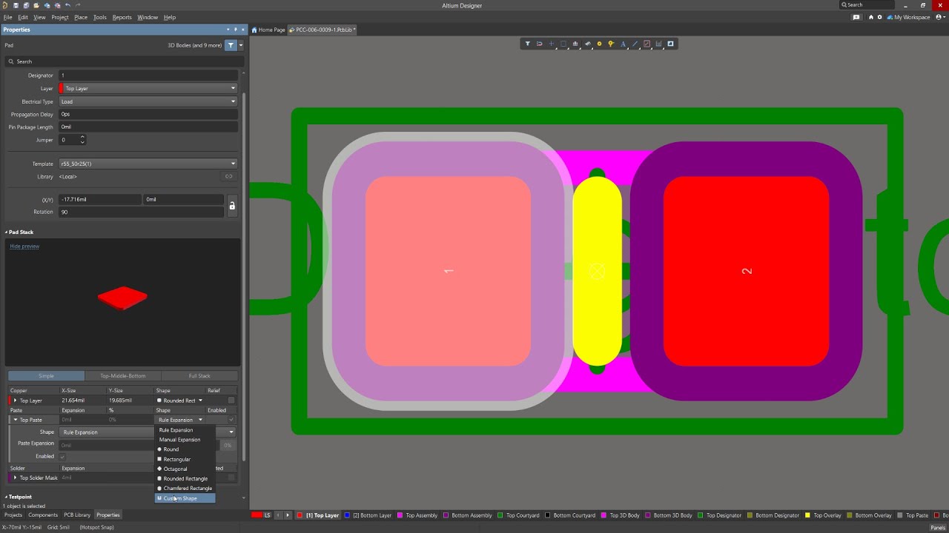Select the Place Line tool
The height and width of the screenshot is (533, 949).
(635, 44)
